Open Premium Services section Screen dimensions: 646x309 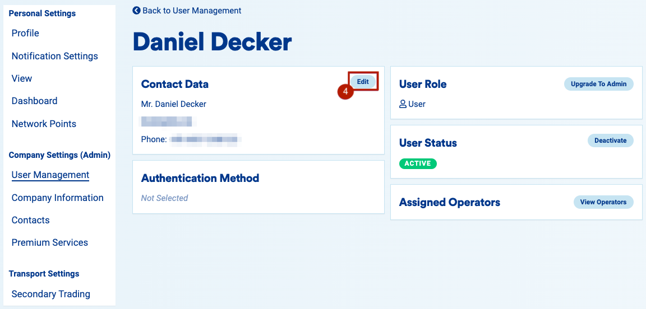click(49, 242)
